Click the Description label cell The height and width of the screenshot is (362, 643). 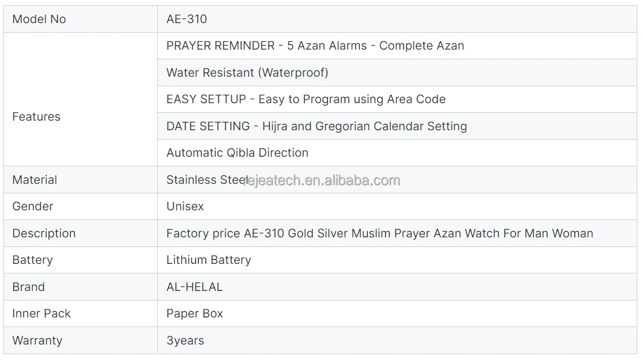(81, 233)
